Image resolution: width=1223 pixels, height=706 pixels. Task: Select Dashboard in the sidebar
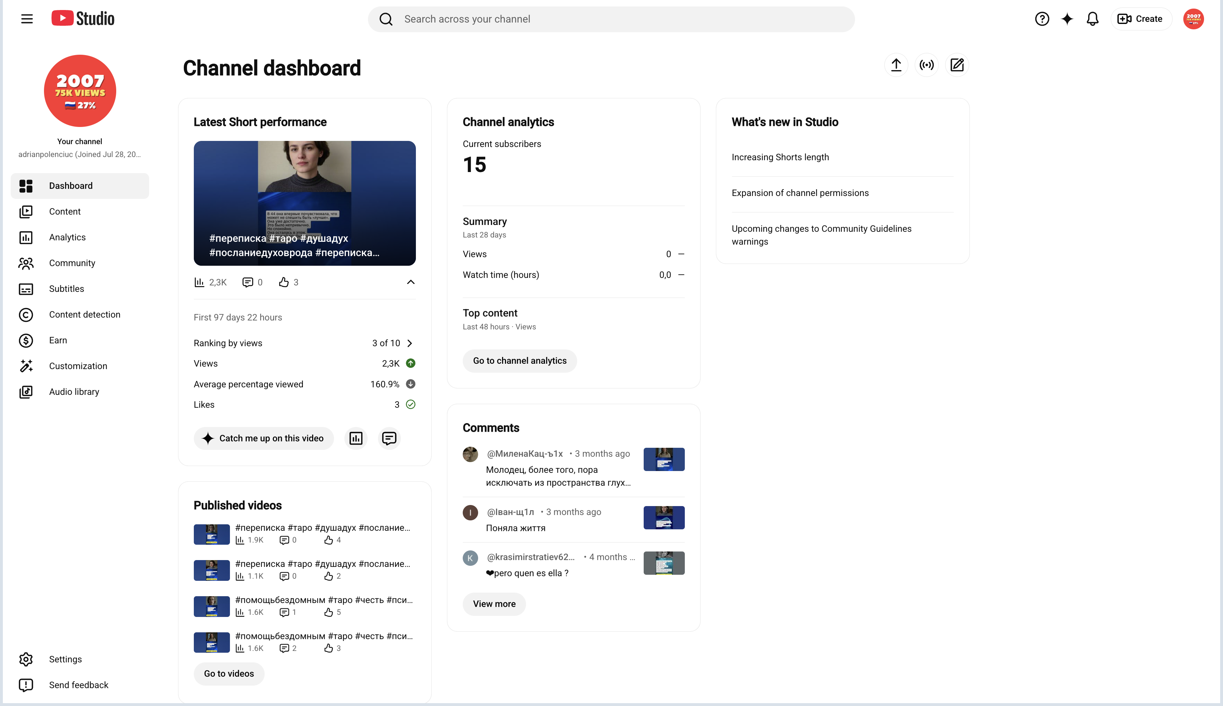80,186
